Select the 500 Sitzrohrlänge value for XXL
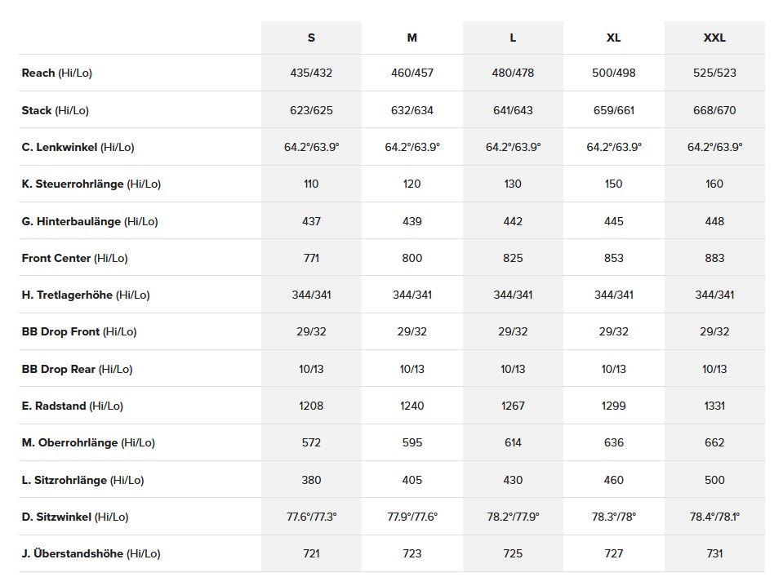This screenshot has height=586, width=783. coord(714,480)
